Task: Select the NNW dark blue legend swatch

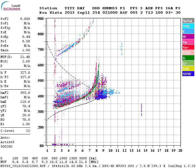Action: pyautogui.click(x=188, y=74)
